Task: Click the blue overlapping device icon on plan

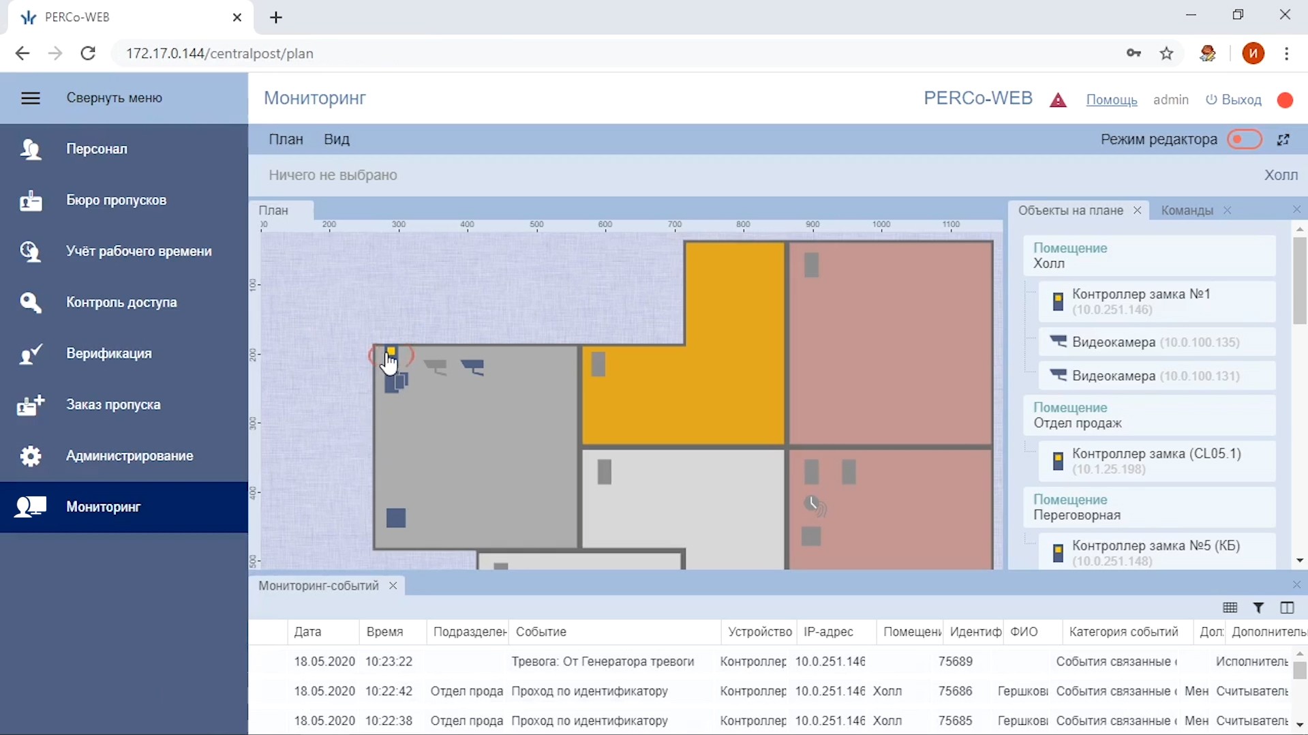Action: click(396, 382)
